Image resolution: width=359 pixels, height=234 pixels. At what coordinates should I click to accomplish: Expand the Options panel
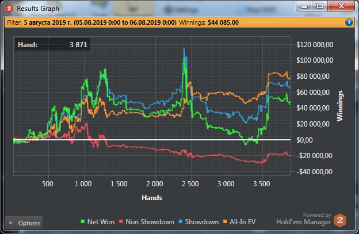pos(24,223)
